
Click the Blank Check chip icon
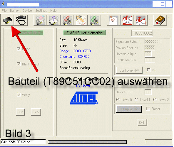(54, 20)
